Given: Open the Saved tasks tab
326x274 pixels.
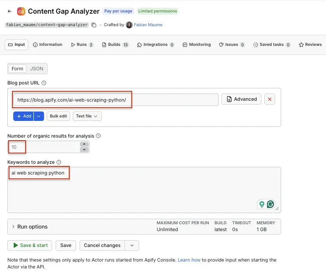Looking at the screenshot, I should point(272,45).
